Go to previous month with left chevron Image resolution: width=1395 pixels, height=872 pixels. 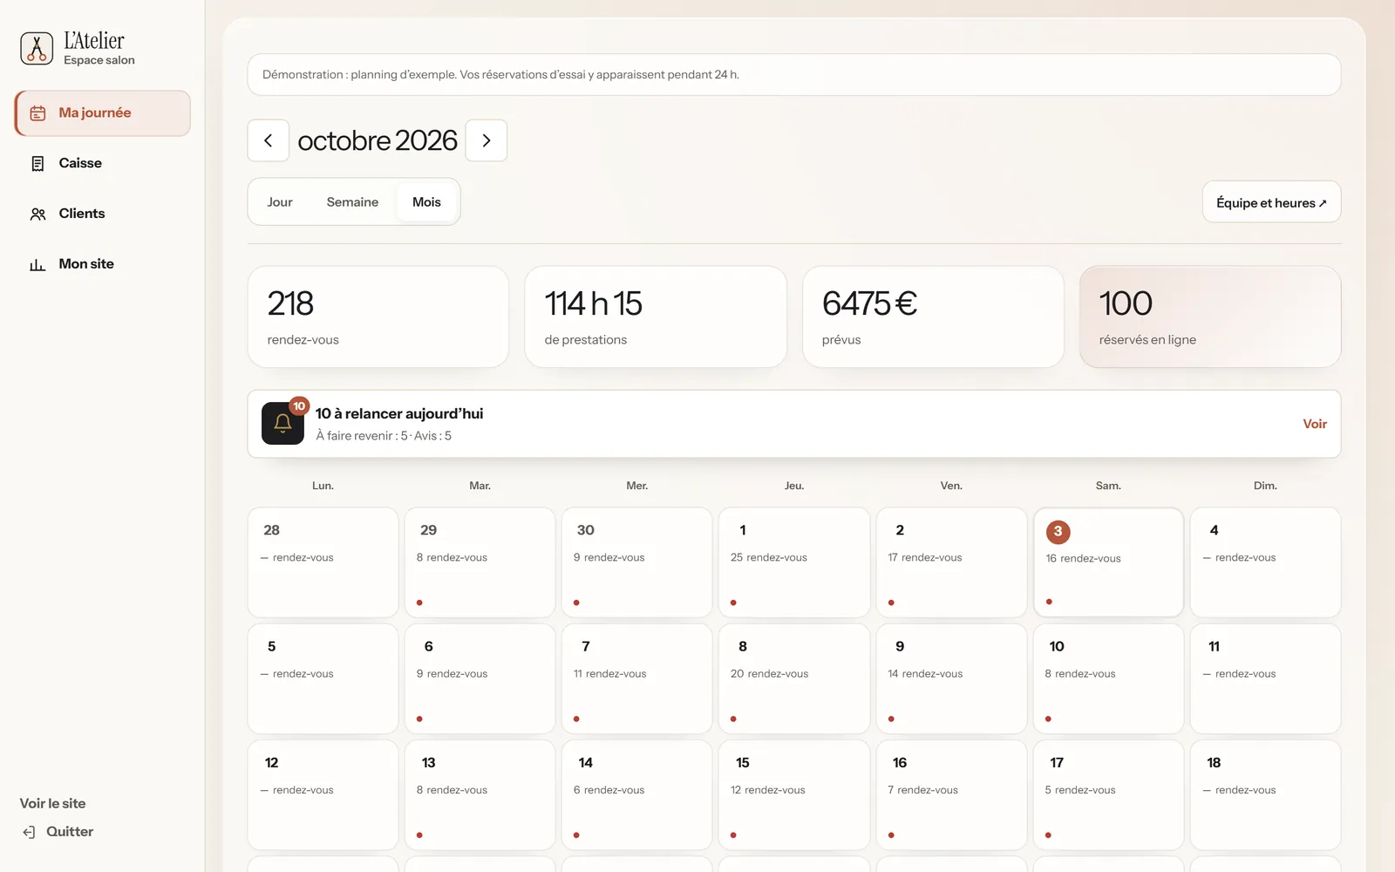coord(269,140)
